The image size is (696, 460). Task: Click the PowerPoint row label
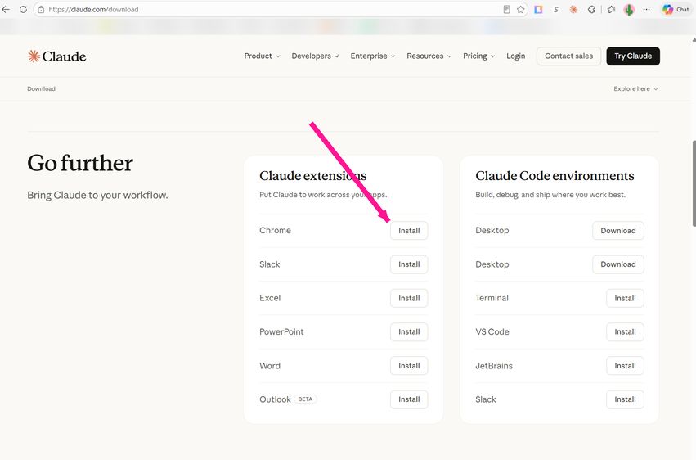(x=281, y=331)
